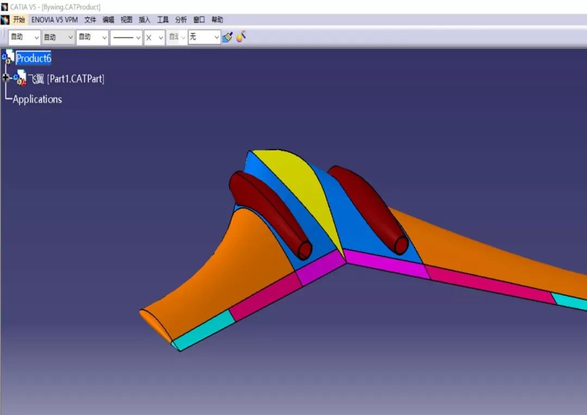Click the CATIA V5 title bar icon
The height and width of the screenshot is (415, 587).
pos(5,7)
